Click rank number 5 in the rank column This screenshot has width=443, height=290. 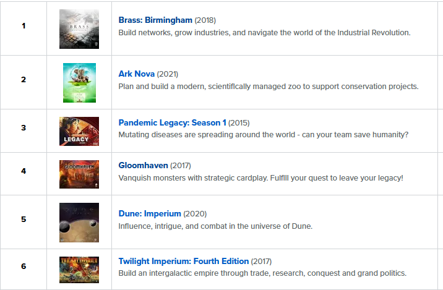[x=24, y=219]
